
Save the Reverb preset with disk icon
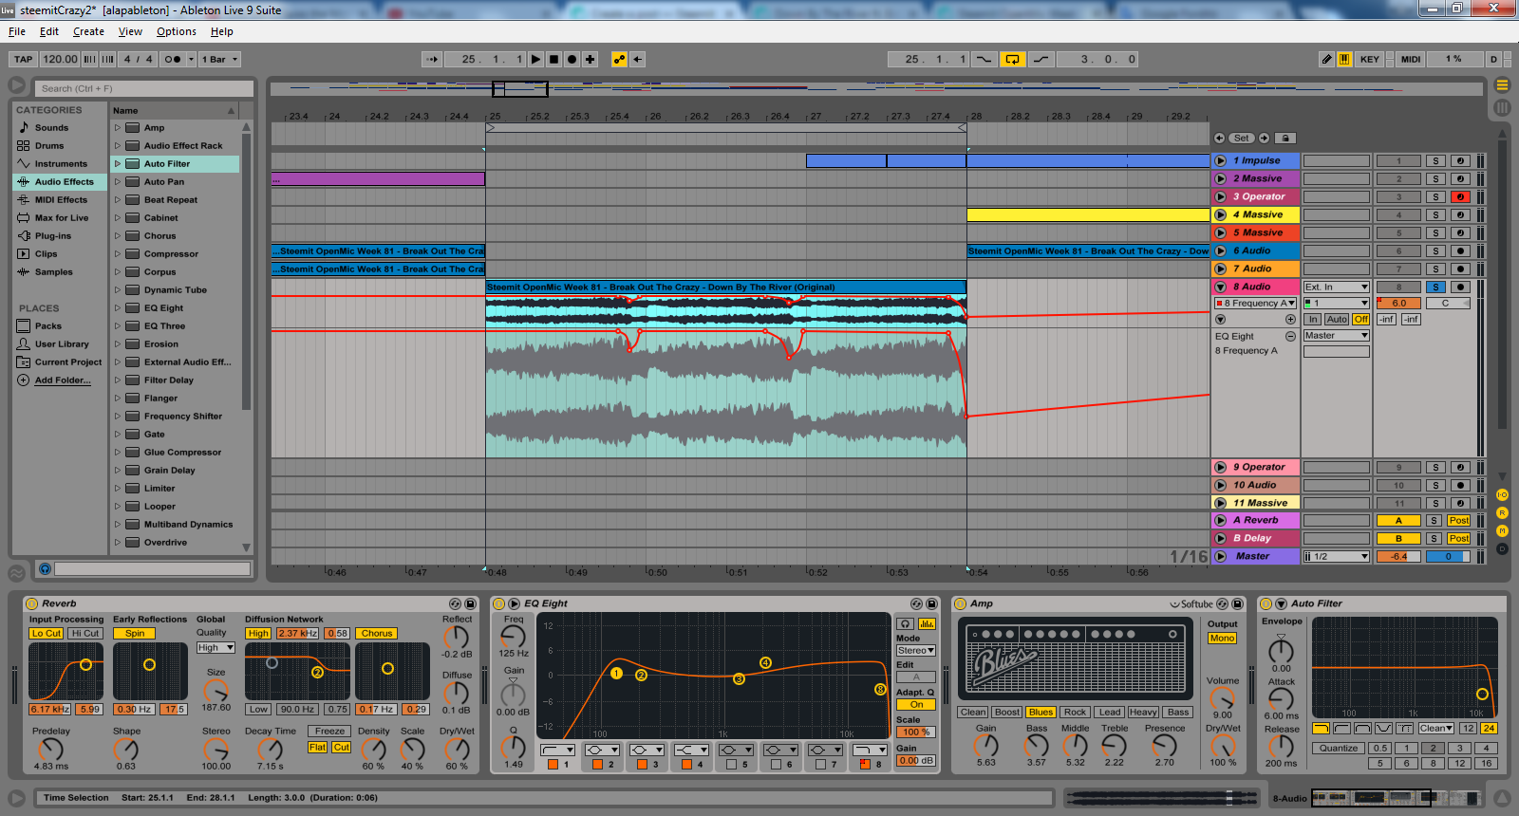pyautogui.click(x=470, y=603)
